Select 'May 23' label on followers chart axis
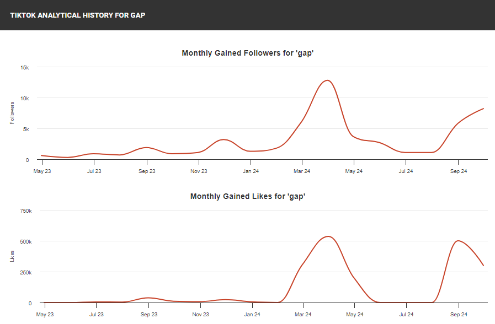 (42, 171)
